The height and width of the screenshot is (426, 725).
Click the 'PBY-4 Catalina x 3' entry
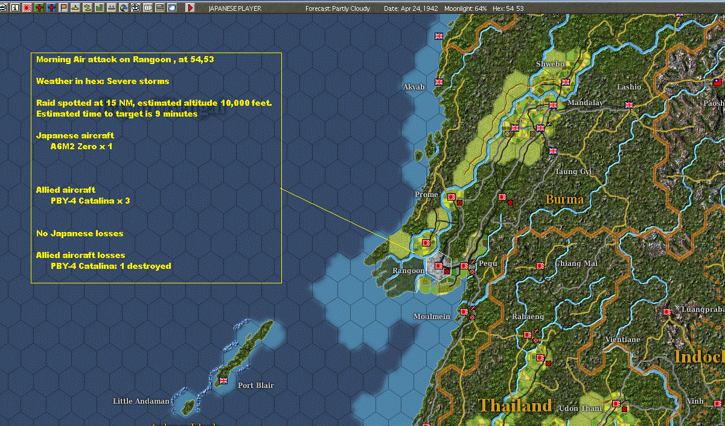coord(91,201)
